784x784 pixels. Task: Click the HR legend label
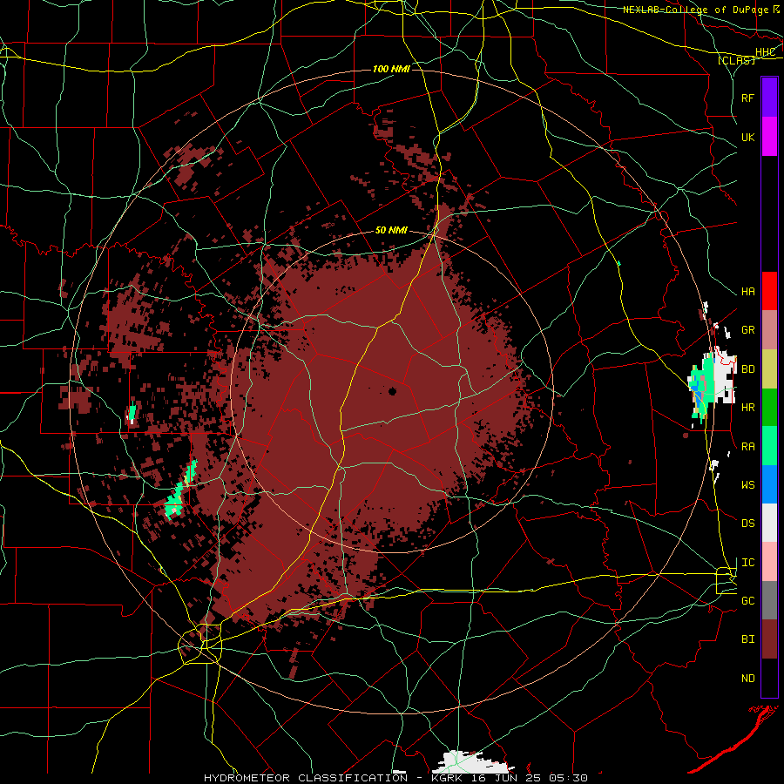pyautogui.click(x=747, y=408)
